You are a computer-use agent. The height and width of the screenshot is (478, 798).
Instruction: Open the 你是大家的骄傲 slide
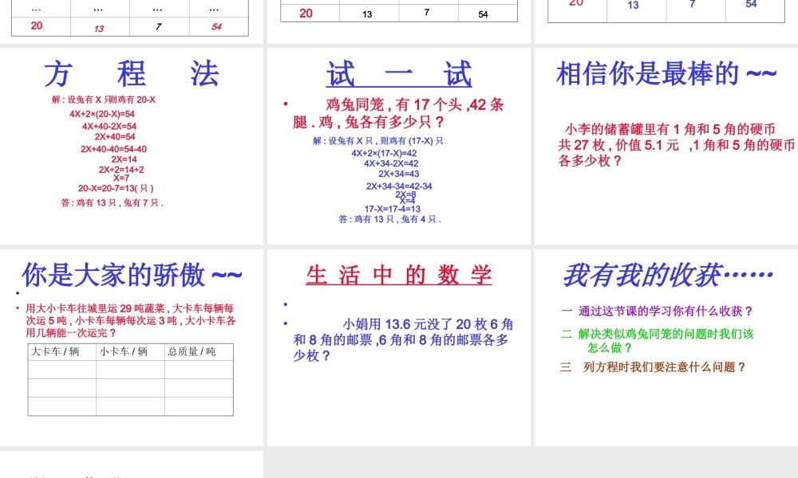tap(132, 347)
